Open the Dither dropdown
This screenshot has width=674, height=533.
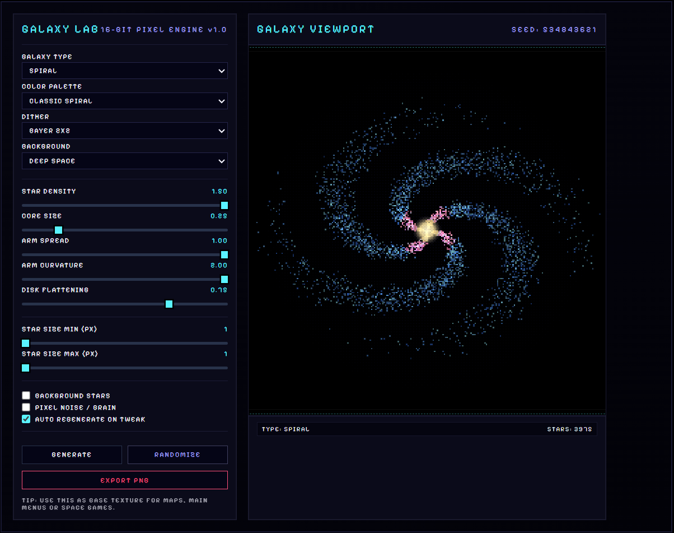point(124,131)
